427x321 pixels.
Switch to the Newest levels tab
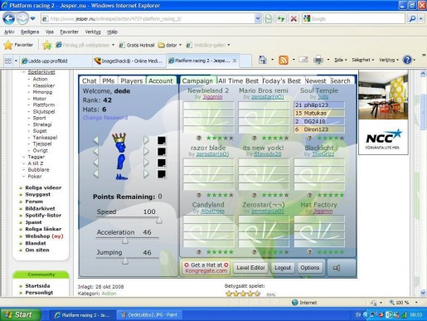[x=316, y=80]
